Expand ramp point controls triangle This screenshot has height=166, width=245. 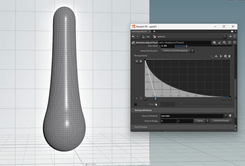(137, 98)
